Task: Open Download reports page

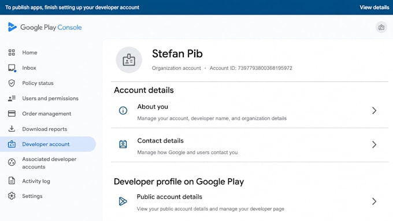Action: pos(45,129)
